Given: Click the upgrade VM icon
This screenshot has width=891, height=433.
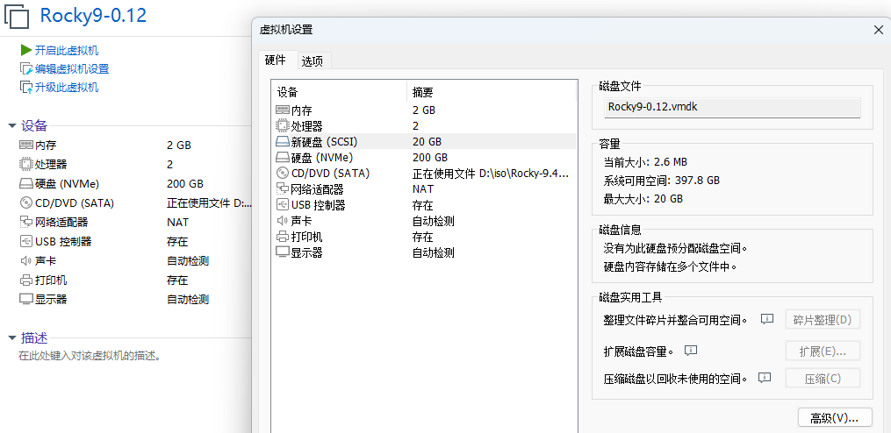Looking at the screenshot, I should (x=26, y=87).
